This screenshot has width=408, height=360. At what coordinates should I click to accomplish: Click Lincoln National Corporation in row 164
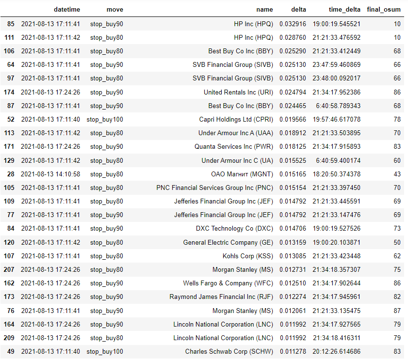[223, 325]
